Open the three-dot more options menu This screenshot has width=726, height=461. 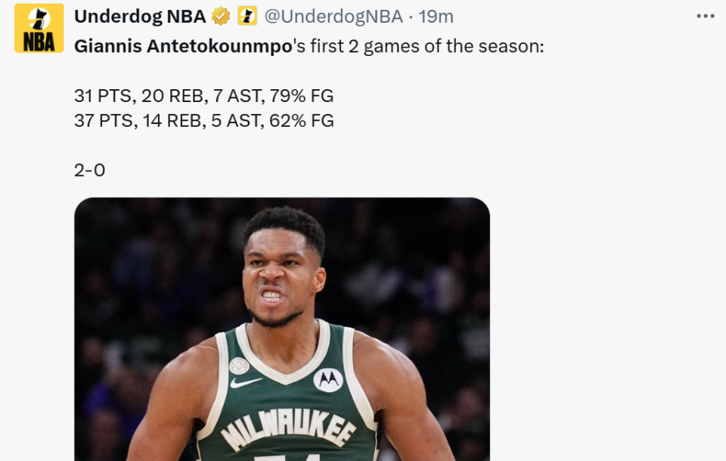pyautogui.click(x=705, y=16)
